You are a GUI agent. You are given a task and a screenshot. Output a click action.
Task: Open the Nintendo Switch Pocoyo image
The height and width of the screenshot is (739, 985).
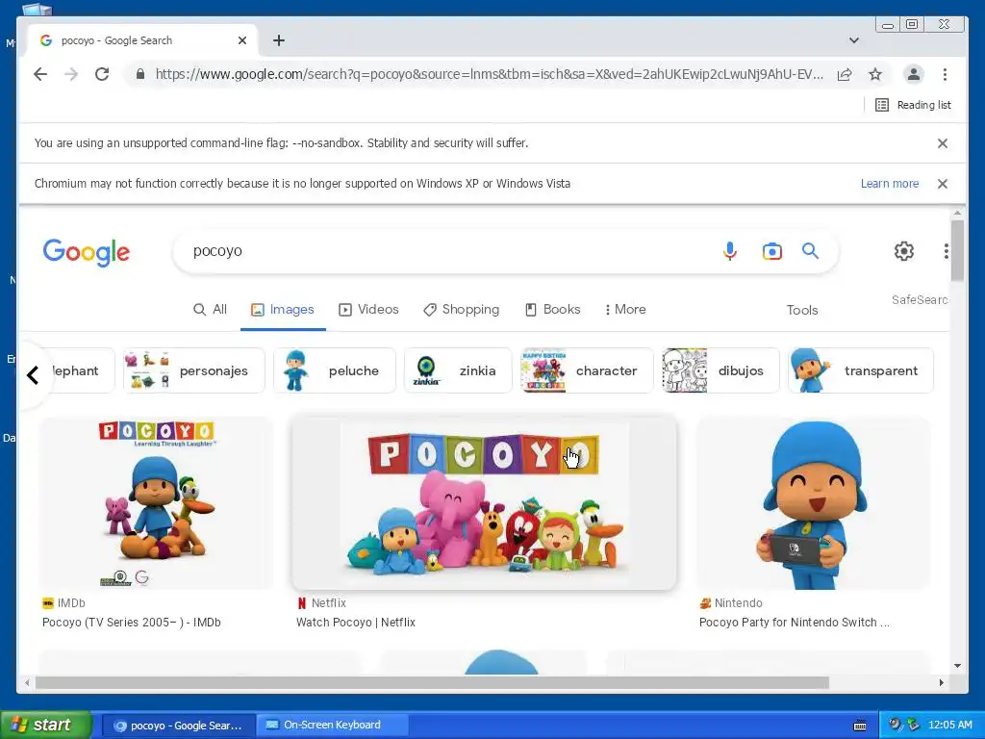pyautogui.click(x=813, y=503)
